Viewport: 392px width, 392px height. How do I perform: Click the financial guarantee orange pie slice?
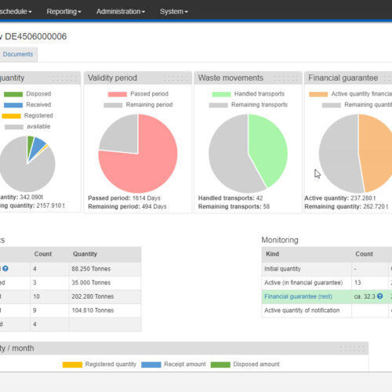click(x=376, y=154)
